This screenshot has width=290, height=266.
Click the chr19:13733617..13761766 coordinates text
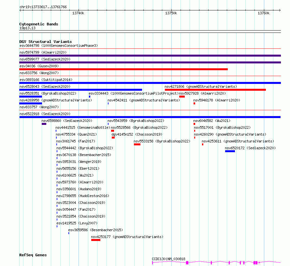click(43, 7)
